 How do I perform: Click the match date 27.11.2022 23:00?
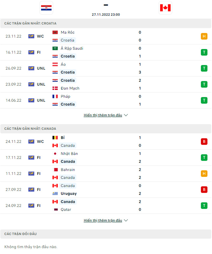[106, 14]
